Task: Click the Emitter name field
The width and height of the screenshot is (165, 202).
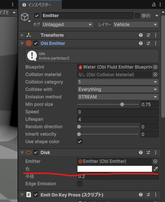Action: [x=88, y=16]
